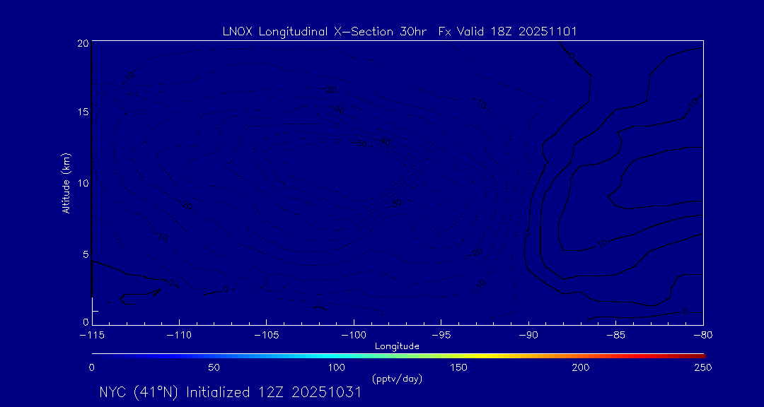Select the colorbar tick label '50'

(x=214, y=367)
